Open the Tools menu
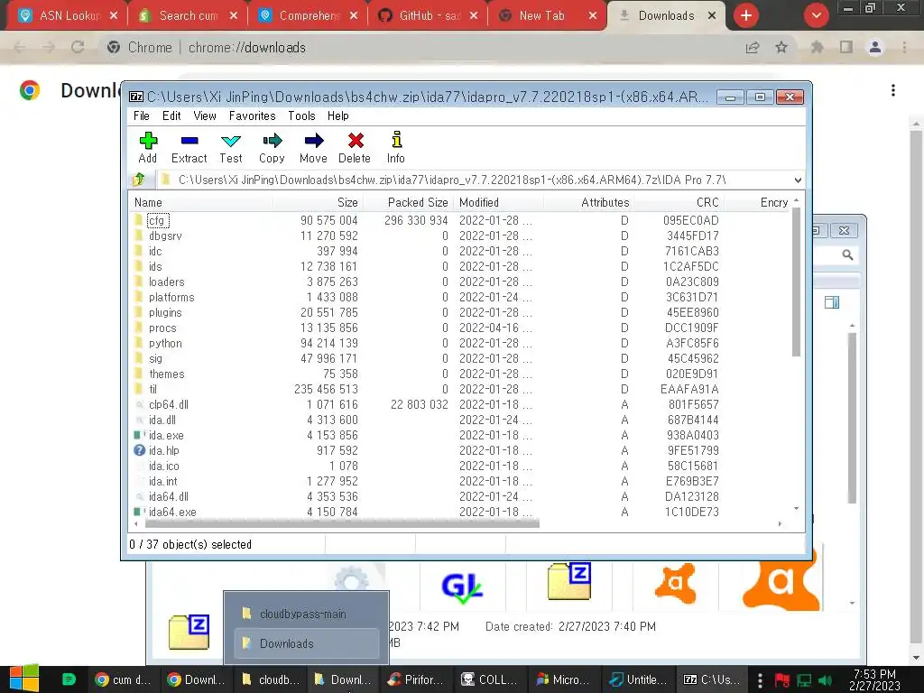This screenshot has height=693, width=924. pos(301,115)
